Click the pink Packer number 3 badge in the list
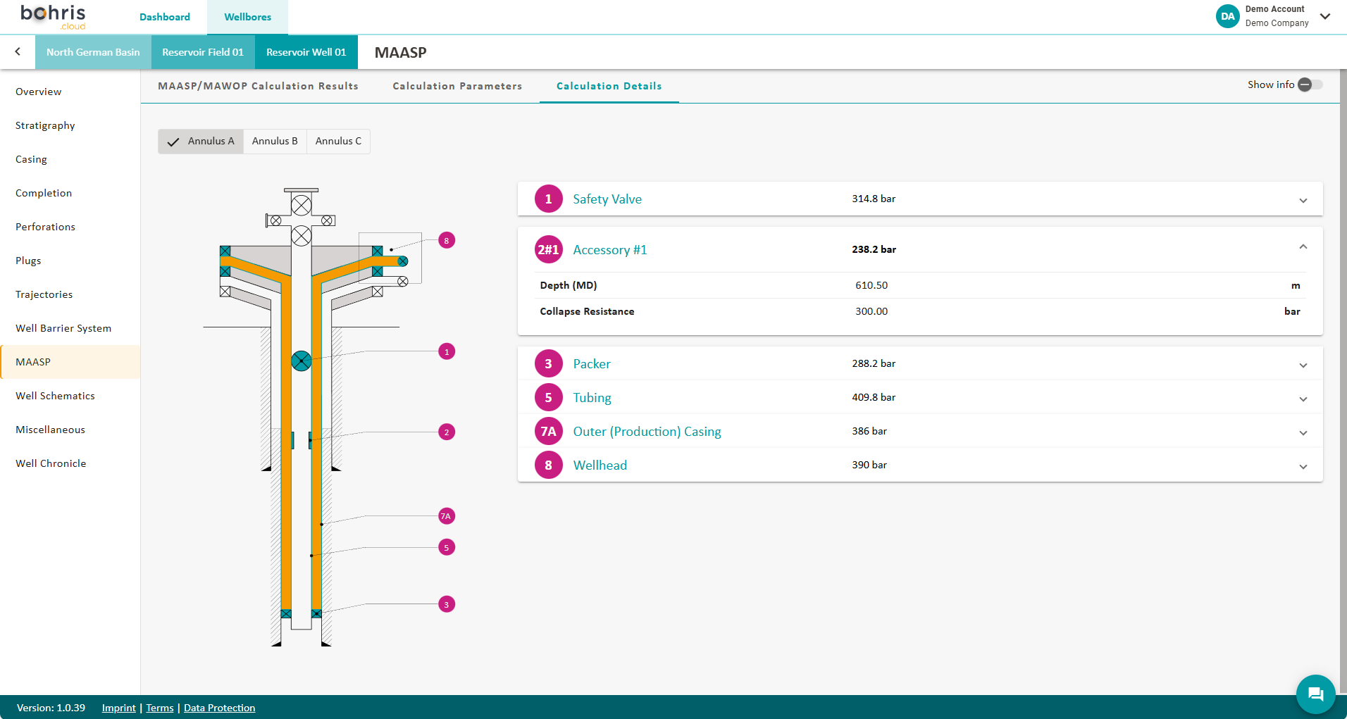This screenshot has height=719, width=1347. (548, 364)
